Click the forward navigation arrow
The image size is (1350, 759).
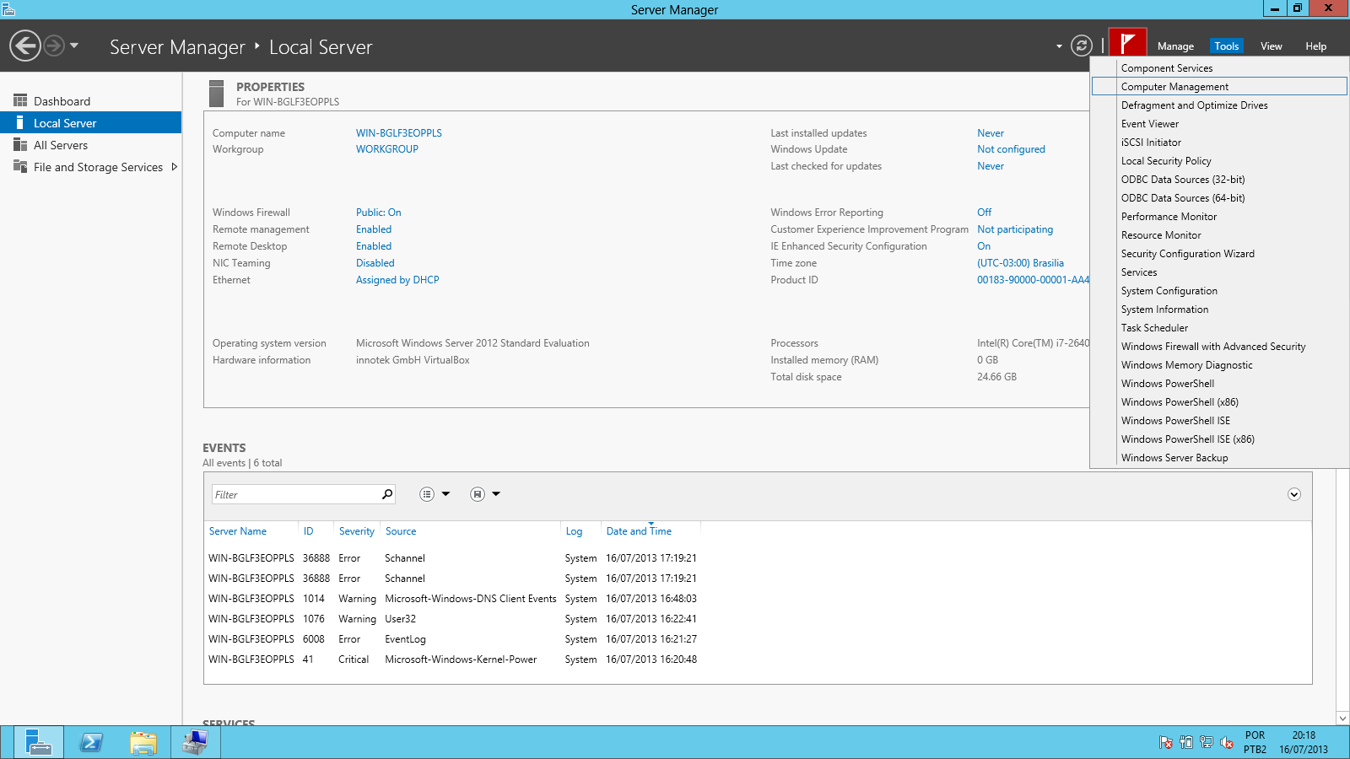(54, 46)
